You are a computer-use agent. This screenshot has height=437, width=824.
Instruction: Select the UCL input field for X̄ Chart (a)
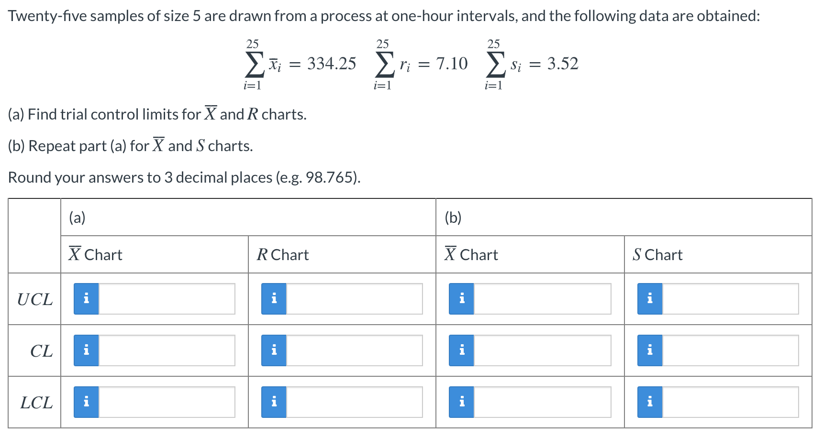coord(167,299)
